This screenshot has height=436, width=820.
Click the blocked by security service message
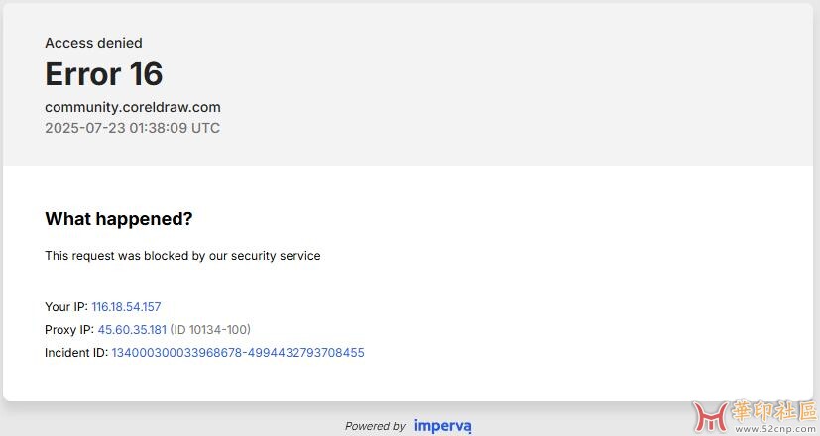pyautogui.click(x=182, y=256)
